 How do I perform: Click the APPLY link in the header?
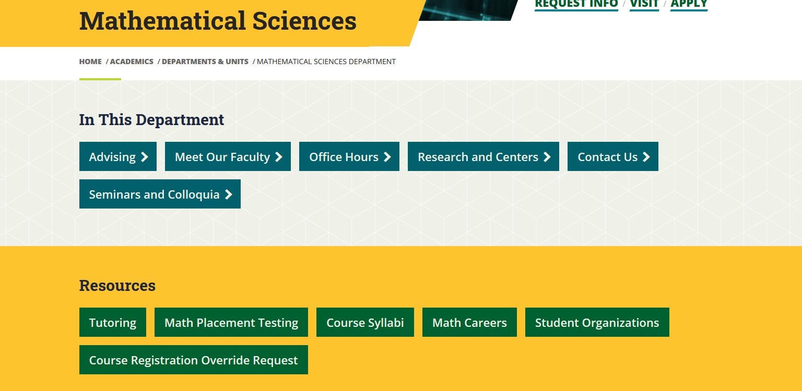[689, 4]
